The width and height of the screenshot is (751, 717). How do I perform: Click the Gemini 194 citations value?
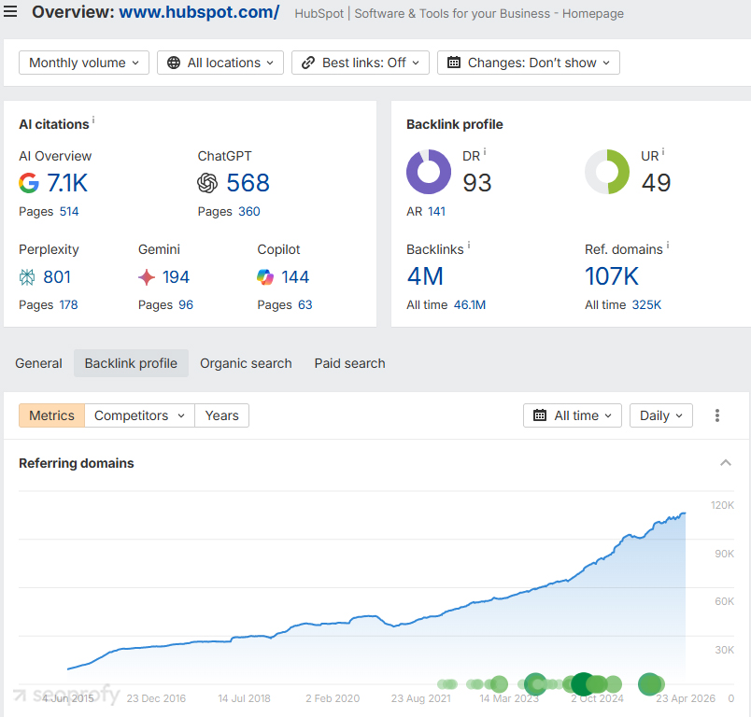pos(176,277)
